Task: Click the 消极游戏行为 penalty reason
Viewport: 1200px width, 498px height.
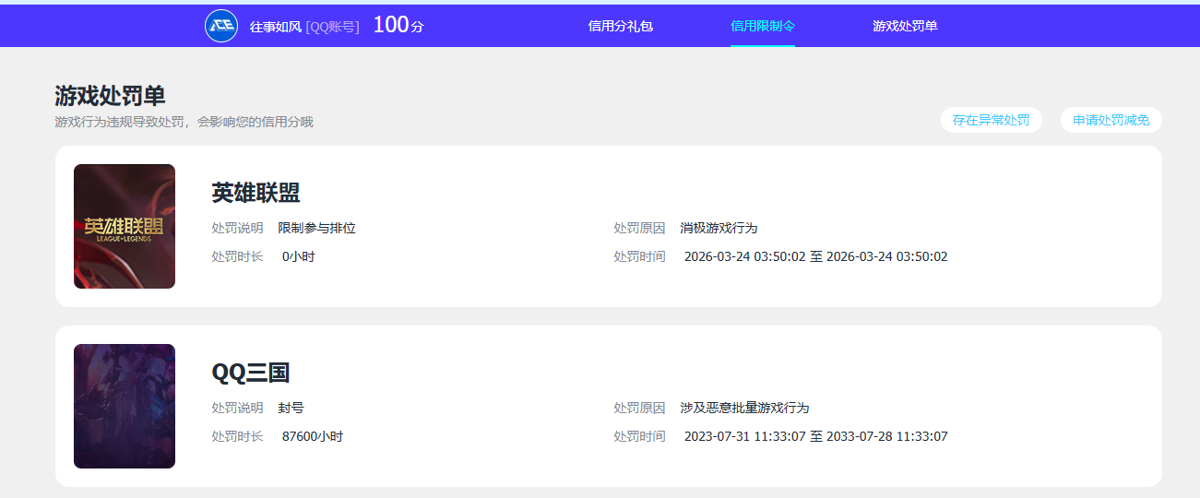Action: coord(719,228)
